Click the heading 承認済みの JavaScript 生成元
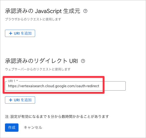 pos(42,11)
